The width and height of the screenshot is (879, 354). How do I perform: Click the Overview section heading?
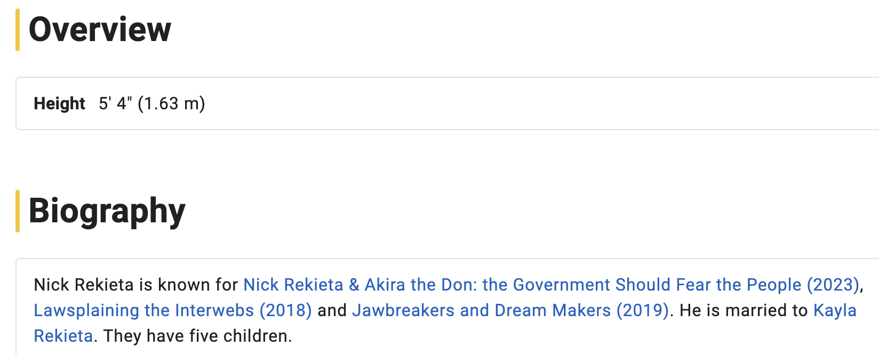(100, 29)
